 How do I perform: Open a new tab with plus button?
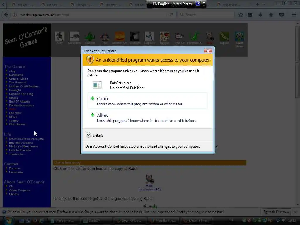pyautogui.click(x=258, y=4)
